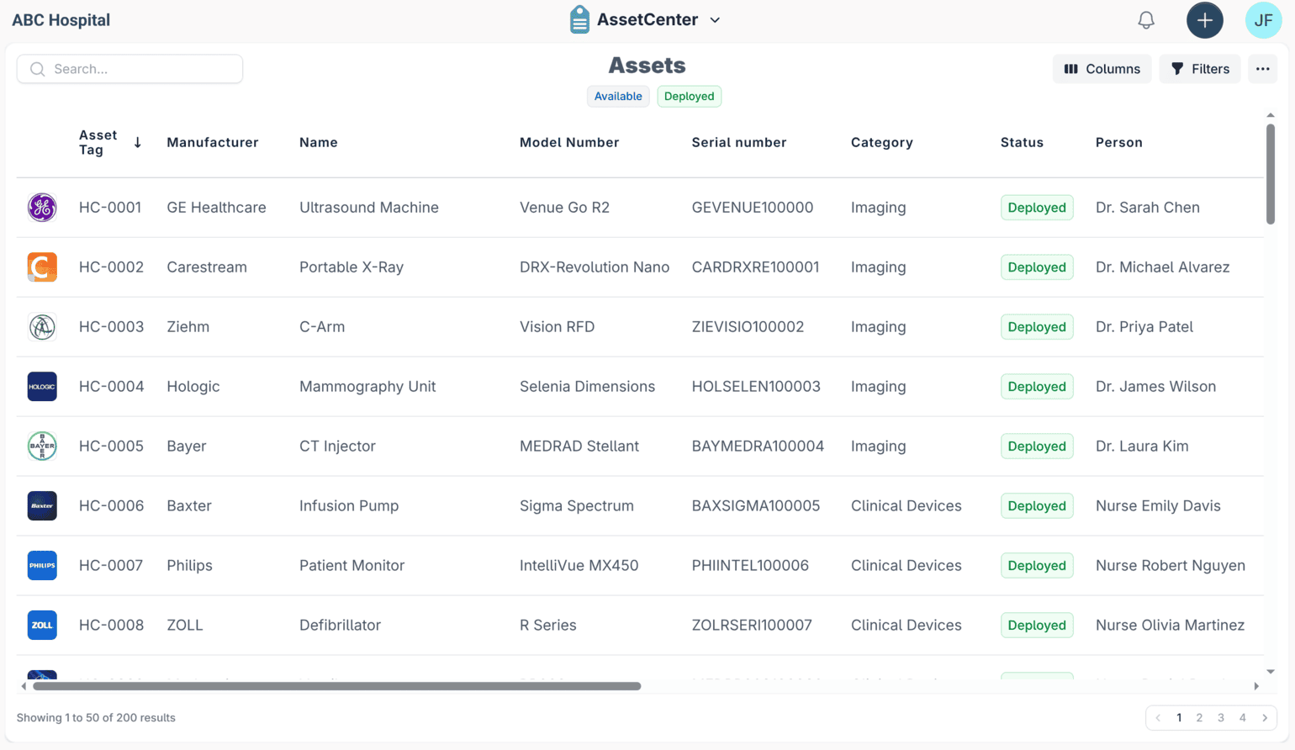The image size is (1295, 750).
Task: Click the Hologic logo thumbnail
Action: coord(42,387)
